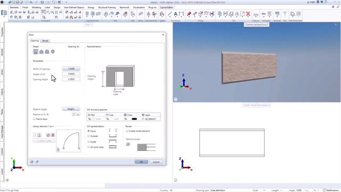Click Central perspective 2 viewport title
The height and width of the screenshot is (192, 341).
click(257, 25)
